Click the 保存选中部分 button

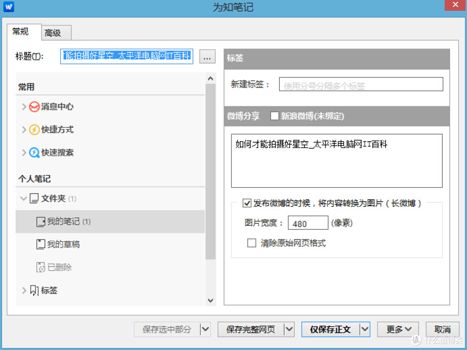point(167,329)
